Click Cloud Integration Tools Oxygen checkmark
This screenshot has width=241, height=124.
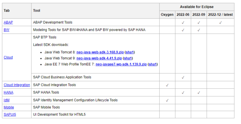pos(167,85)
